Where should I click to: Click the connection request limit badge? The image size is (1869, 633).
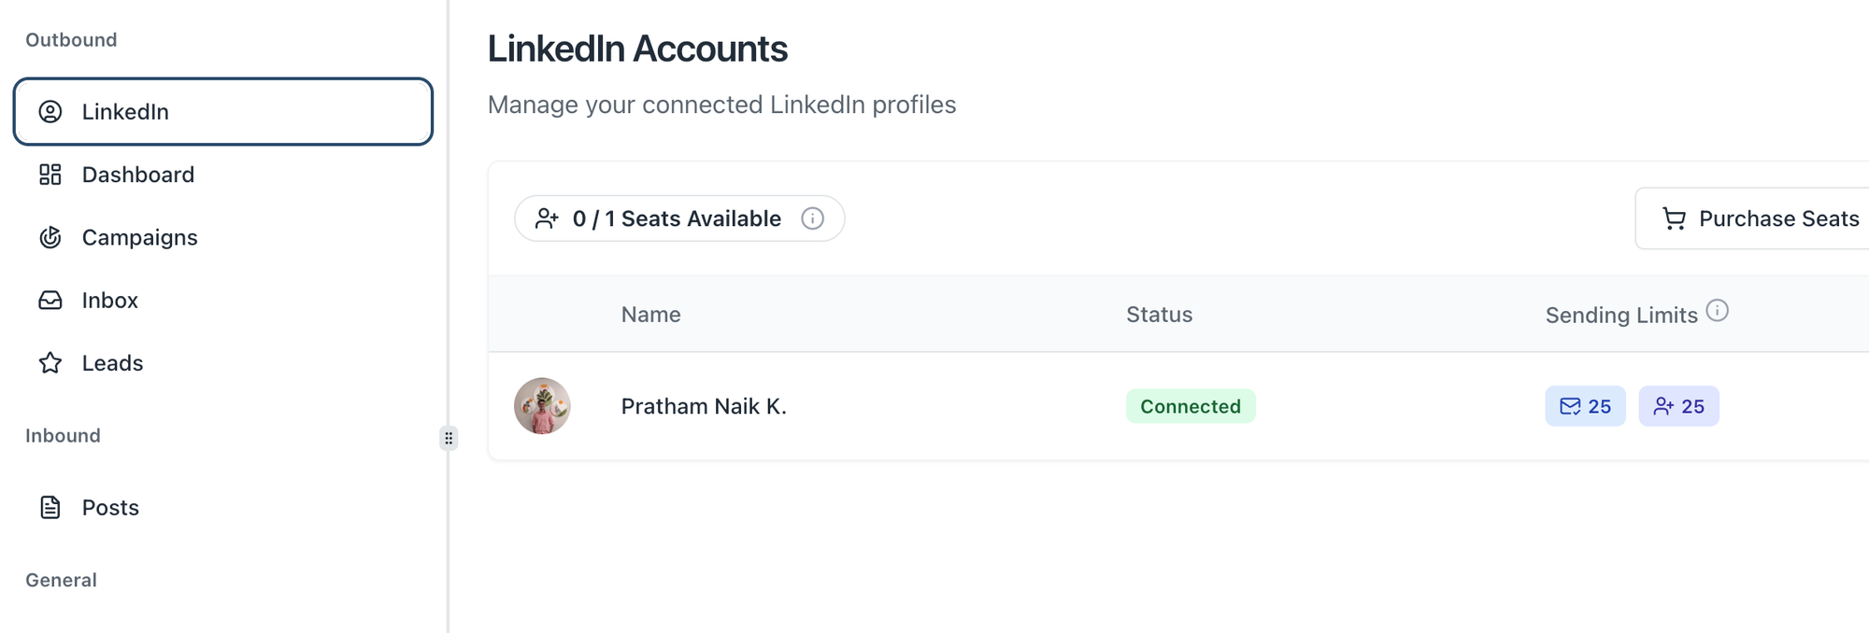tap(1678, 406)
